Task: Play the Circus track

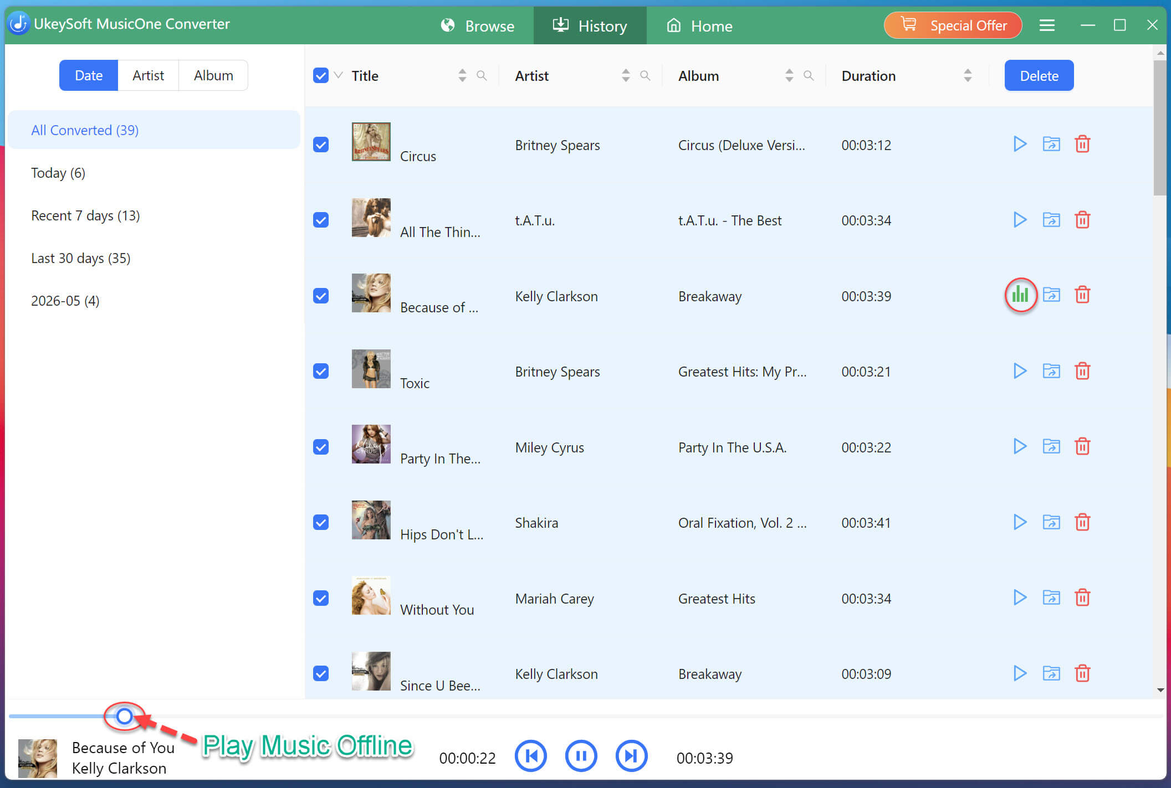Action: pos(1020,145)
